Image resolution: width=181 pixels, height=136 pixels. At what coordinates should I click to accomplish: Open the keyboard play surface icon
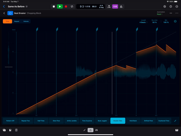(x=176, y=130)
